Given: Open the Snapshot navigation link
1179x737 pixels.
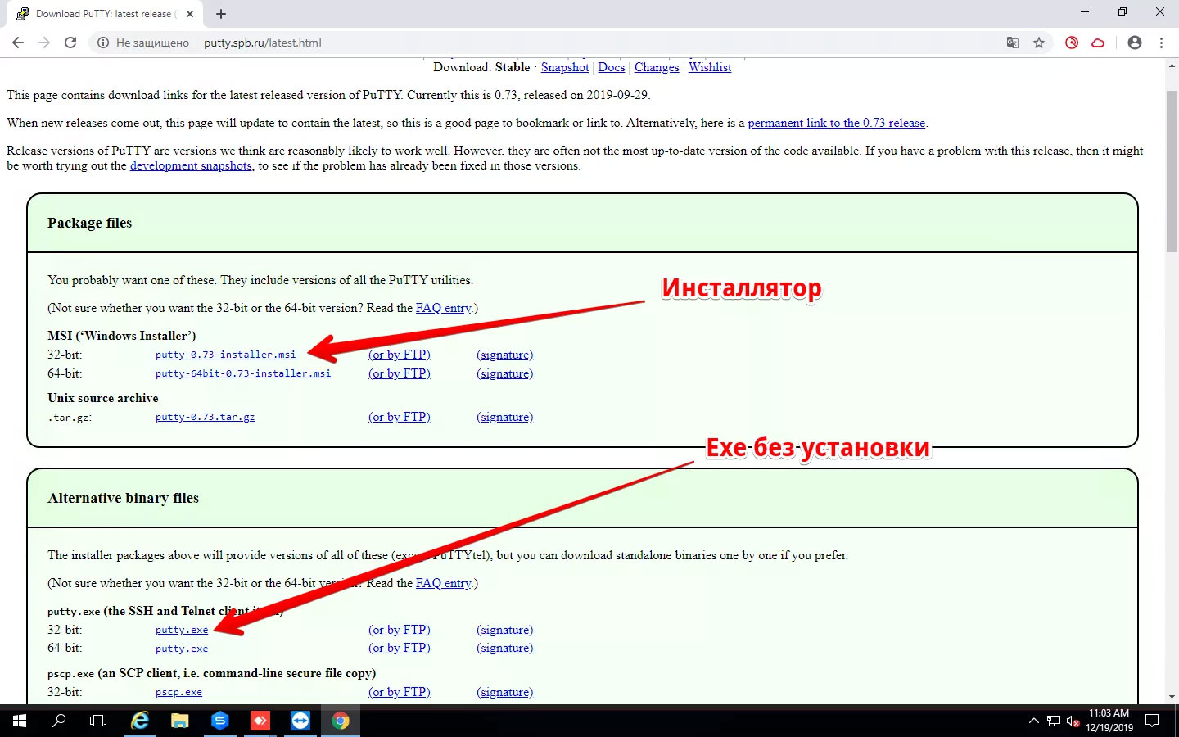Looking at the screenshot, I should tap(564, 67).
